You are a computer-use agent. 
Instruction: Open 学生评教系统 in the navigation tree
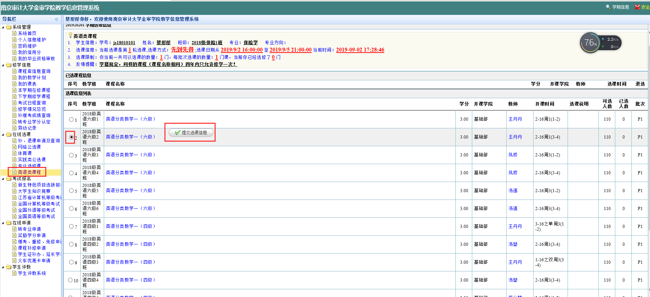coord(32,273)
